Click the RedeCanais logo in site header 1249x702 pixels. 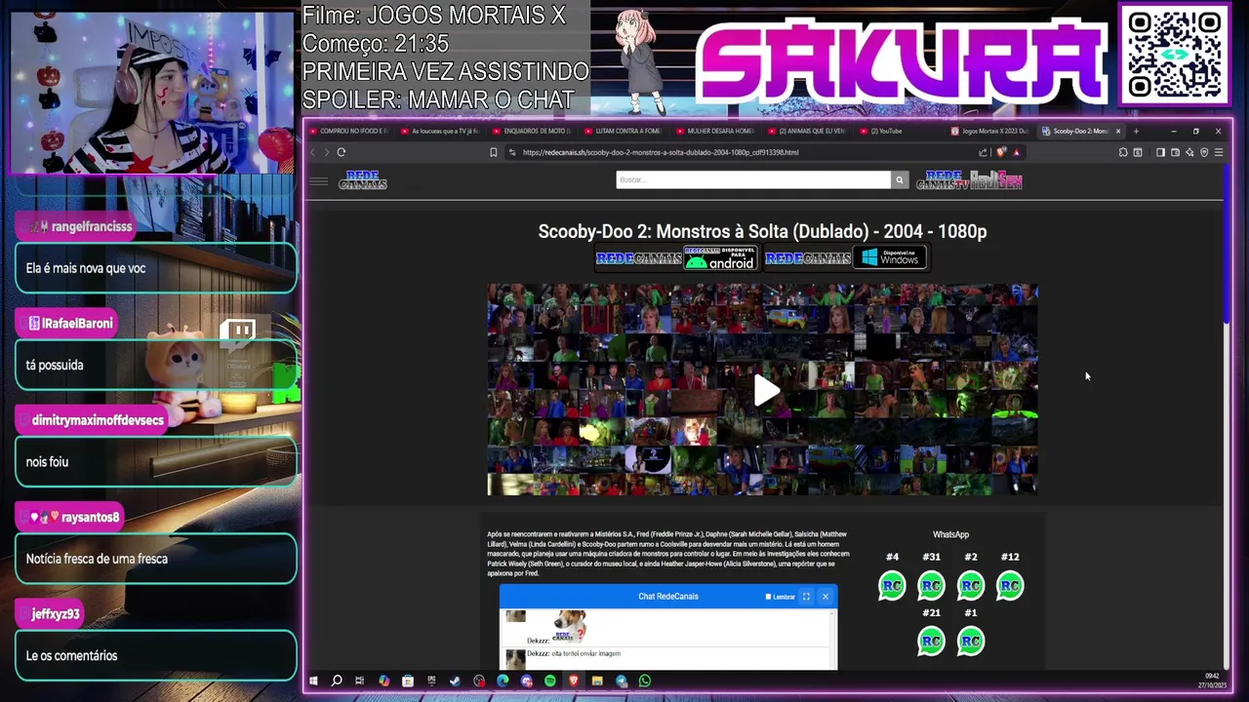coord(363,180)
